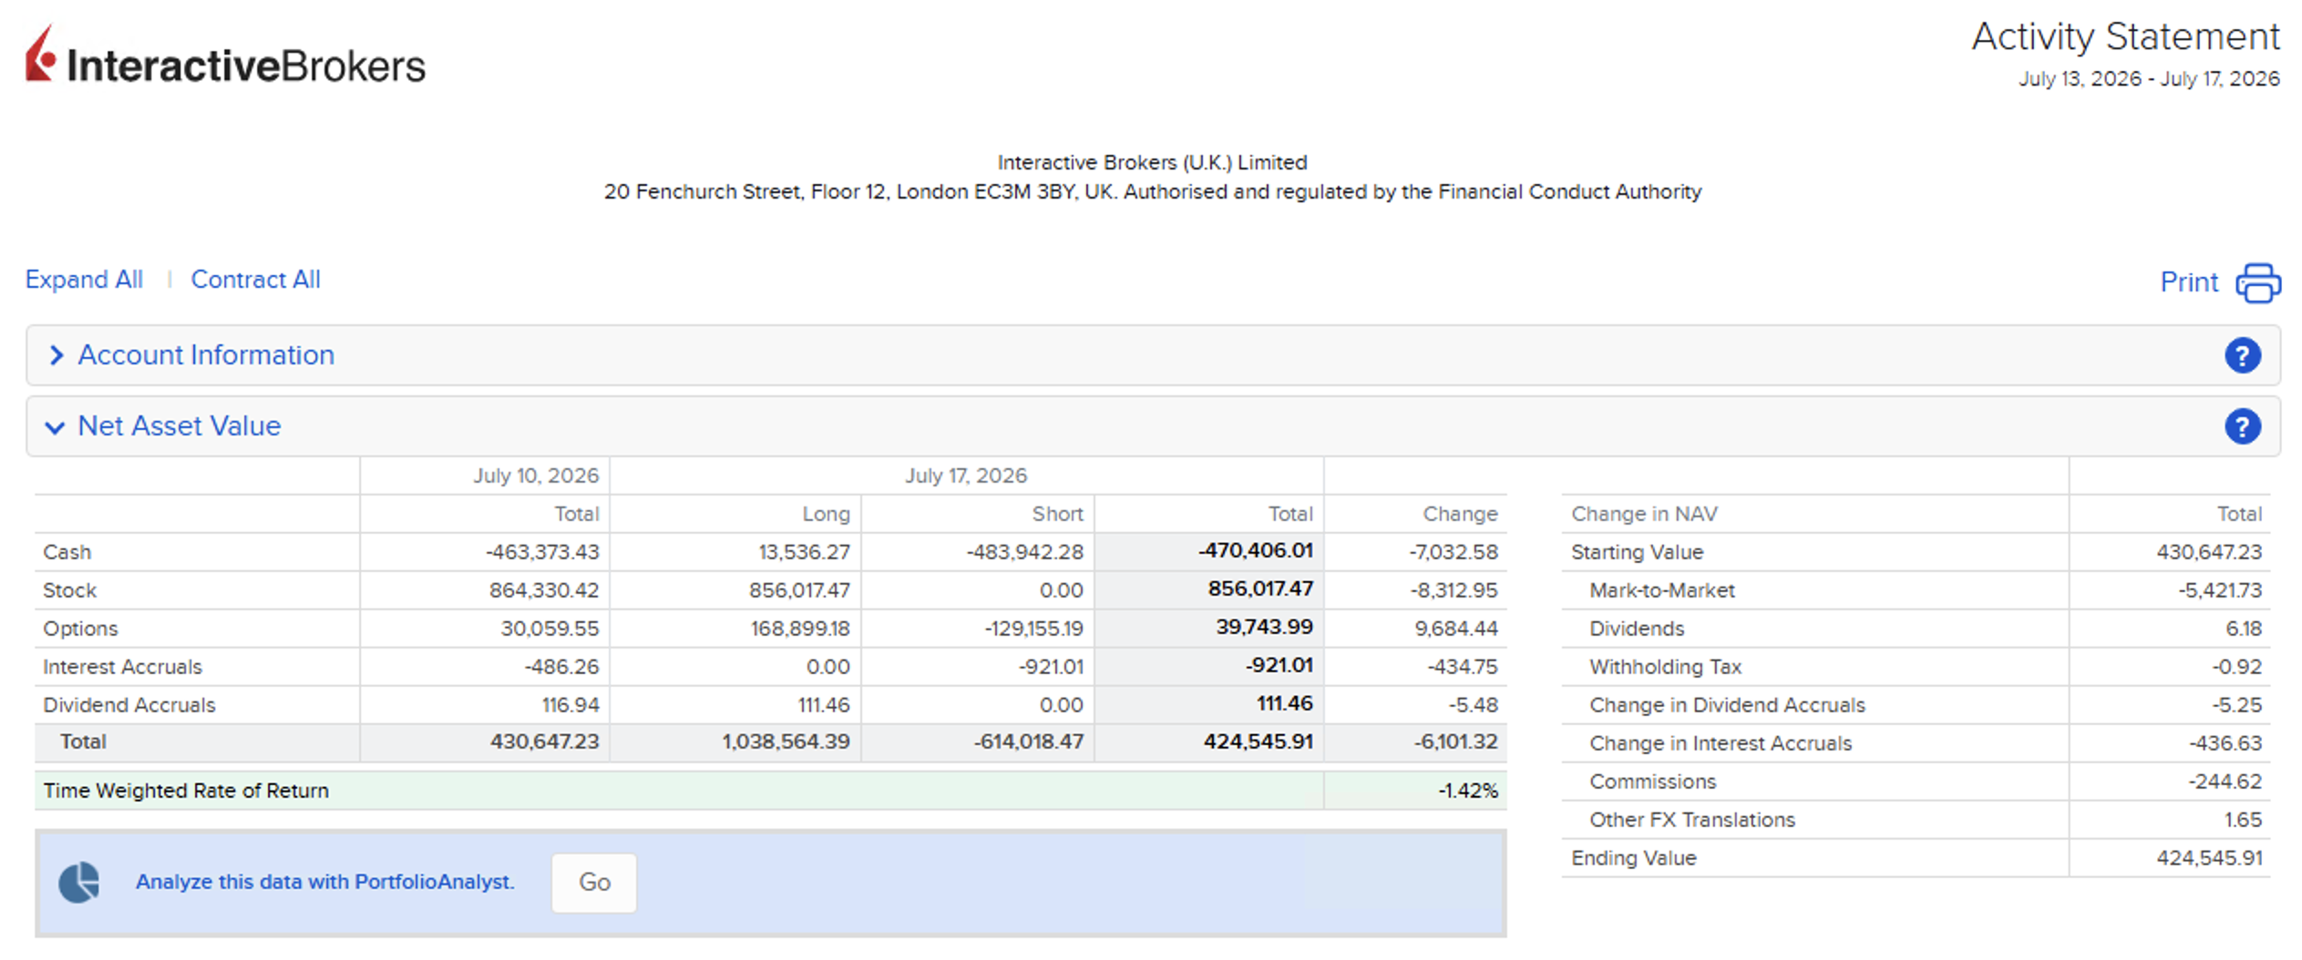
Task: Click the Expand All link
Action: point(84,280)
